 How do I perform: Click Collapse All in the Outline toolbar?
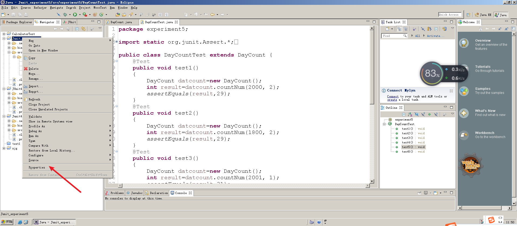(404, 114)
